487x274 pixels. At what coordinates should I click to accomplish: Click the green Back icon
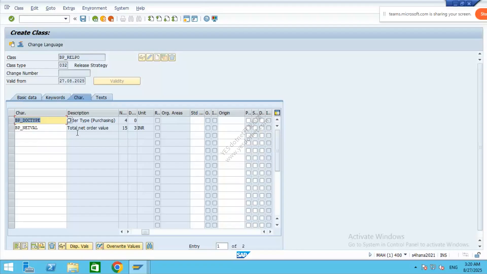[95, 19]
